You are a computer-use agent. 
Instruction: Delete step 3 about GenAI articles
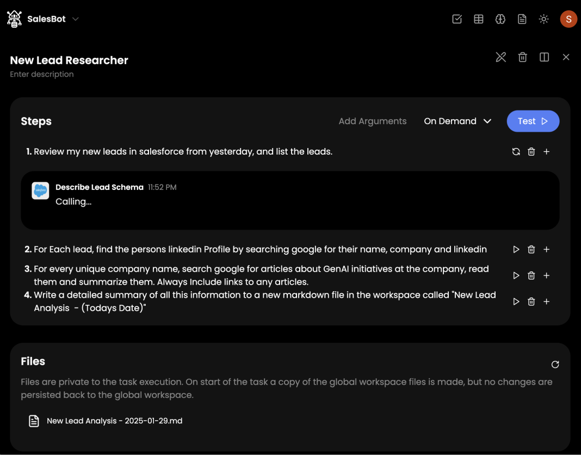coord(531,275)
